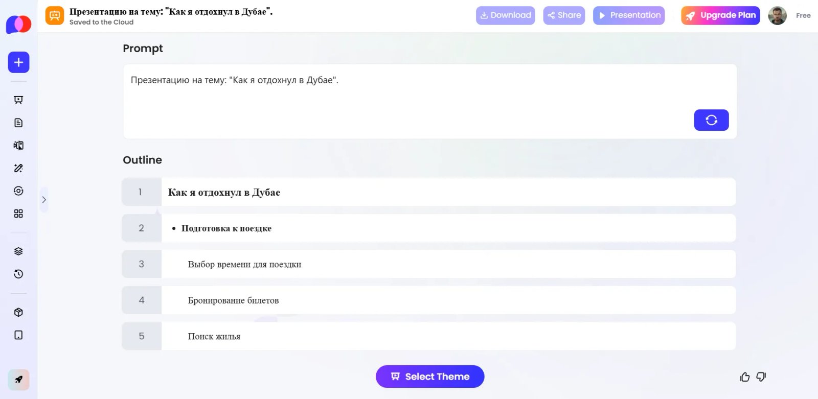This screenshot has height=399, width=818.
Task: Open the user profile avatar
Action: 777,16
